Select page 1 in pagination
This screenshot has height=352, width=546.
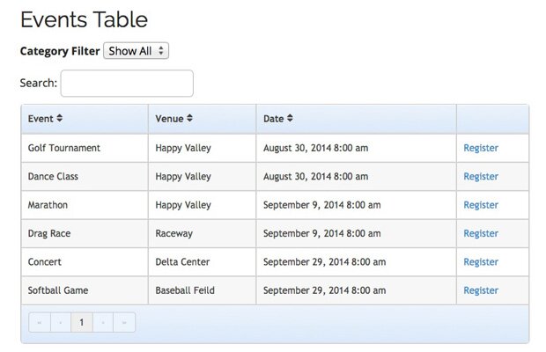[82, 322]
